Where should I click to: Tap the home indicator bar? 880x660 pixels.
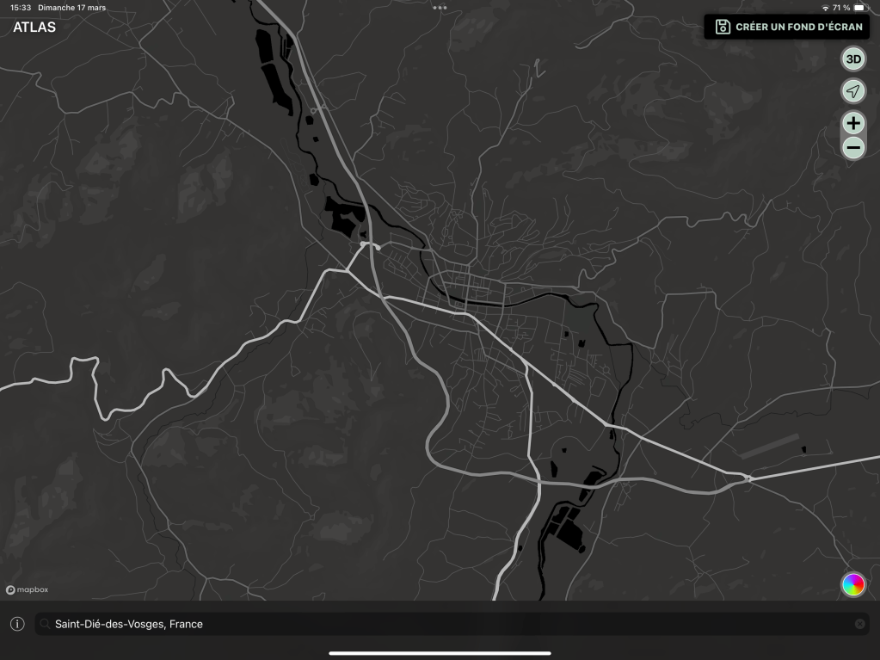point(440,653)
